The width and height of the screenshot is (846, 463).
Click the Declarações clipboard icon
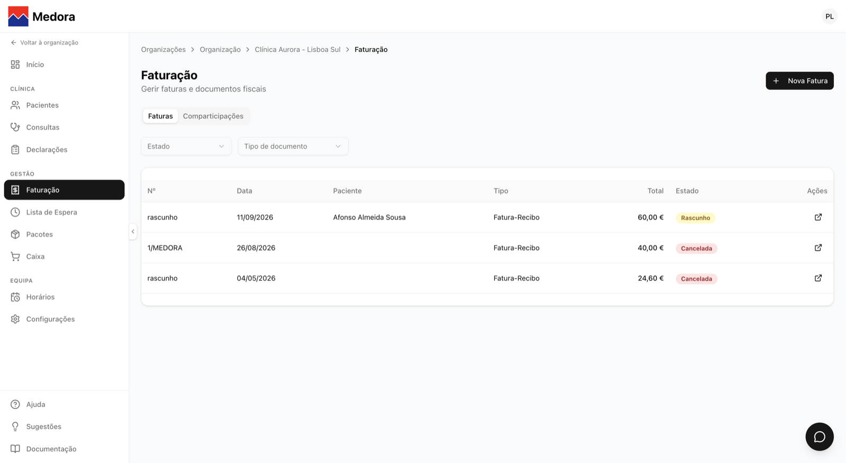point(15,150)
